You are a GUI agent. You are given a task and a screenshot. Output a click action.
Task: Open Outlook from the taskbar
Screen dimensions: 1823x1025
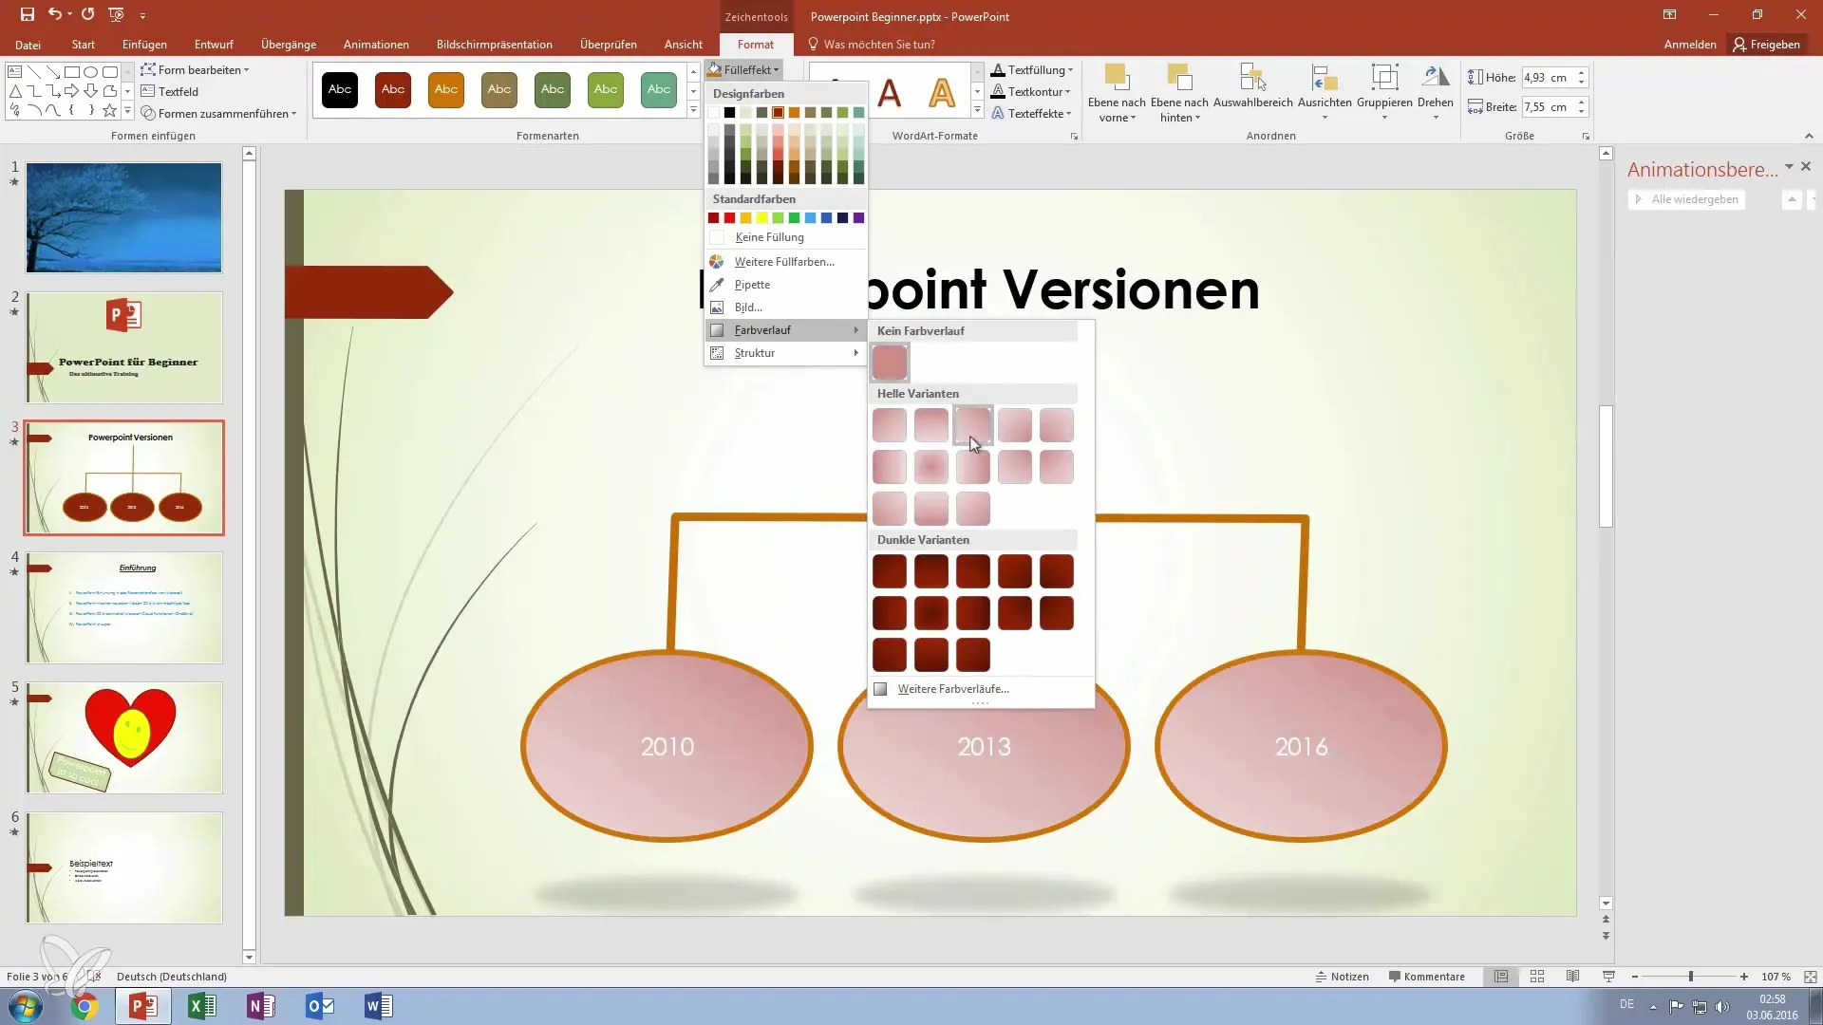(x=320, y=1006)
